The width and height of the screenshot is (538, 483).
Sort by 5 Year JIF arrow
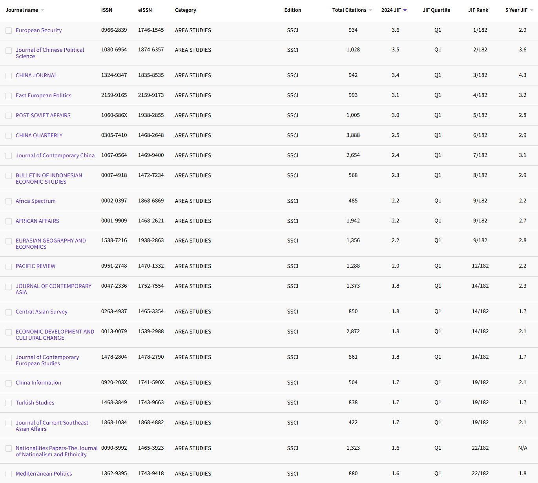[x=532, y=10]
